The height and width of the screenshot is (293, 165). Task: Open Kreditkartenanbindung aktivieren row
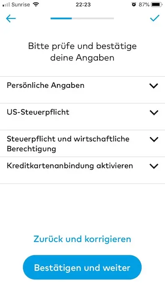(x=82, y=170)
